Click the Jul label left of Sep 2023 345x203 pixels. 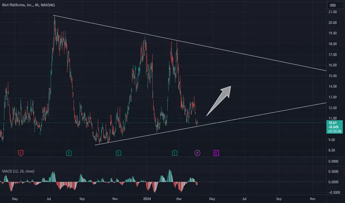48,199
